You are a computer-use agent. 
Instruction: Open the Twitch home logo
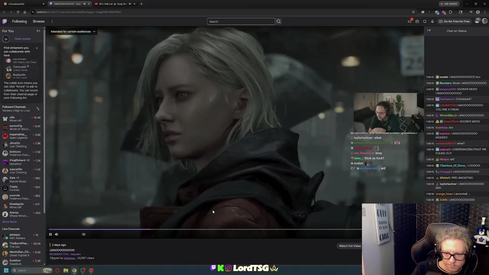coord(5,21)
